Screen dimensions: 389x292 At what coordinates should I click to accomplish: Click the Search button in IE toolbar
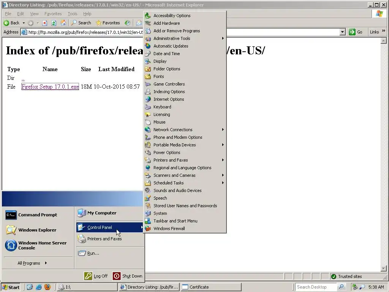81,23
